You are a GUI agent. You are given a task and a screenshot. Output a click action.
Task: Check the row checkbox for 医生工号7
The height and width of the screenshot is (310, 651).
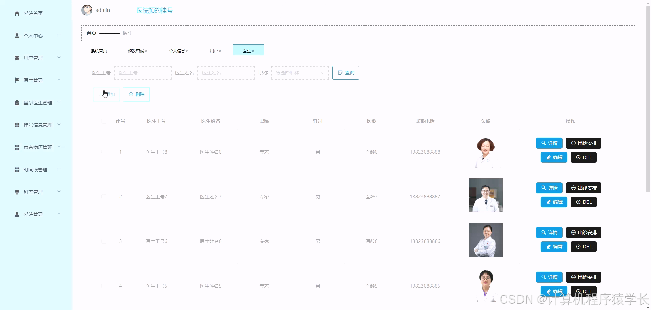click(104, 197)
